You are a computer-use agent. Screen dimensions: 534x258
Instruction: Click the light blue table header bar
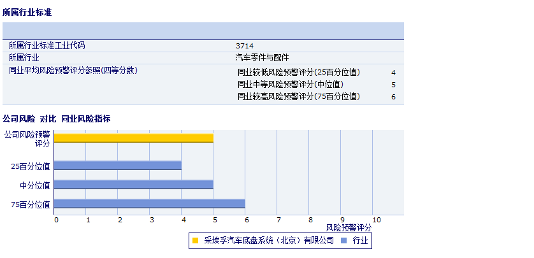[x=203, y=31]
